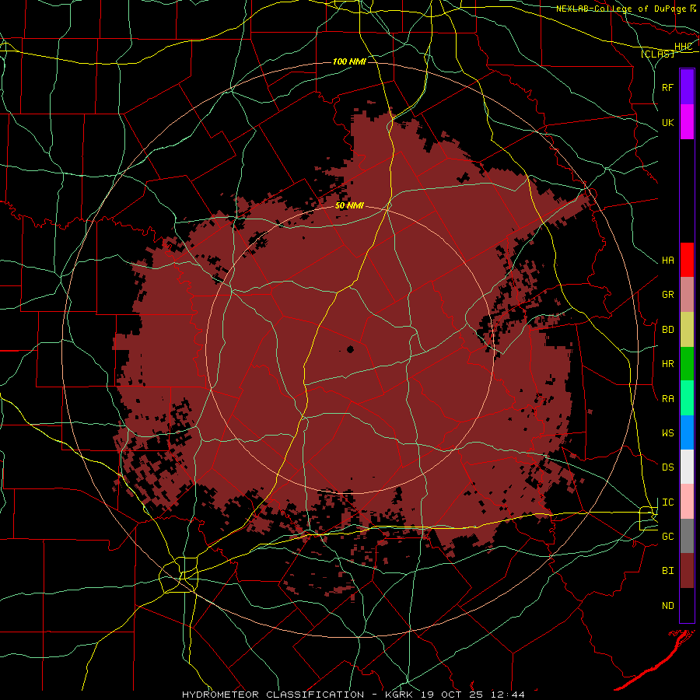Click the ND legend label
The image size is (700, 700).
[668, 606]
